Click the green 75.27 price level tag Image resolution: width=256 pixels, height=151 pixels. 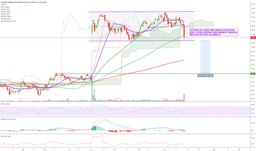coord(253,74)
